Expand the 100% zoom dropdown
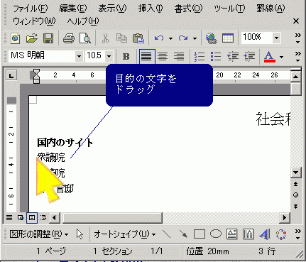306x262 pixels. (276, 38)
